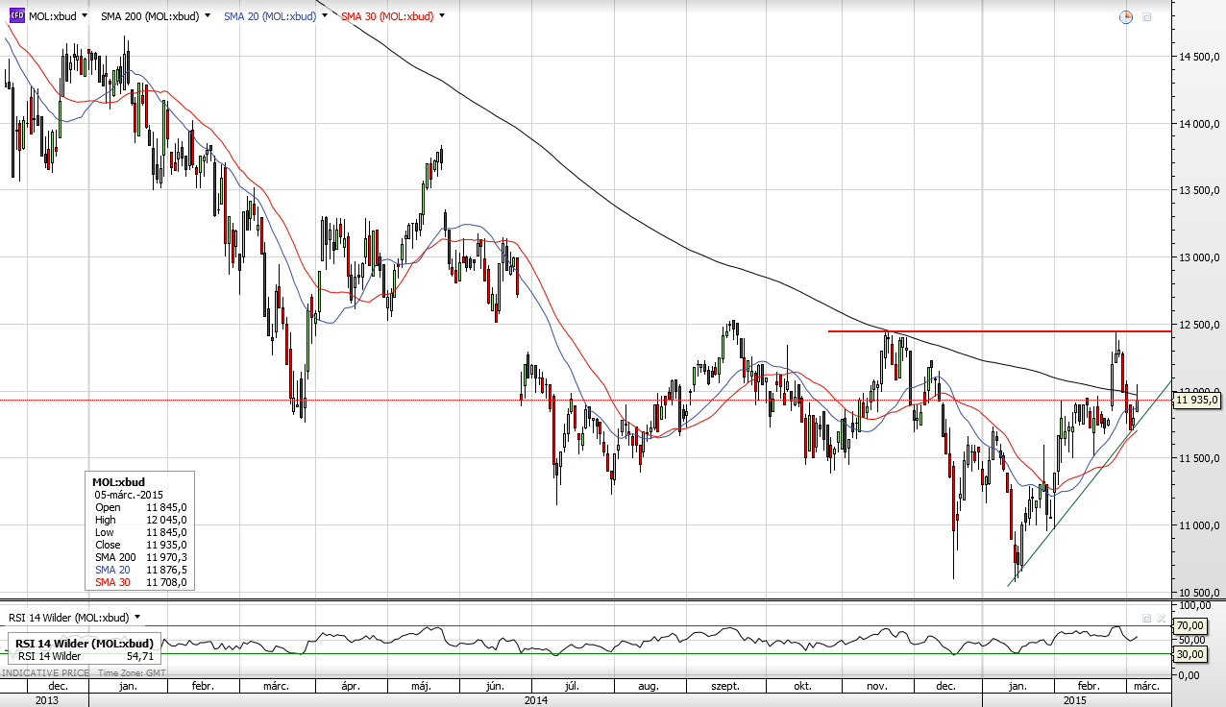Click the szept. month label on time axis
This screenshot has height=707, width=1226.
pos(723,687)
